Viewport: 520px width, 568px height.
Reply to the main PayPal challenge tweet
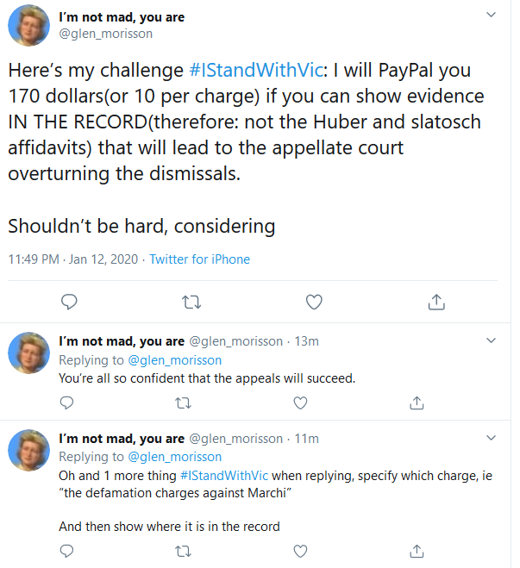tap(69, 302)
